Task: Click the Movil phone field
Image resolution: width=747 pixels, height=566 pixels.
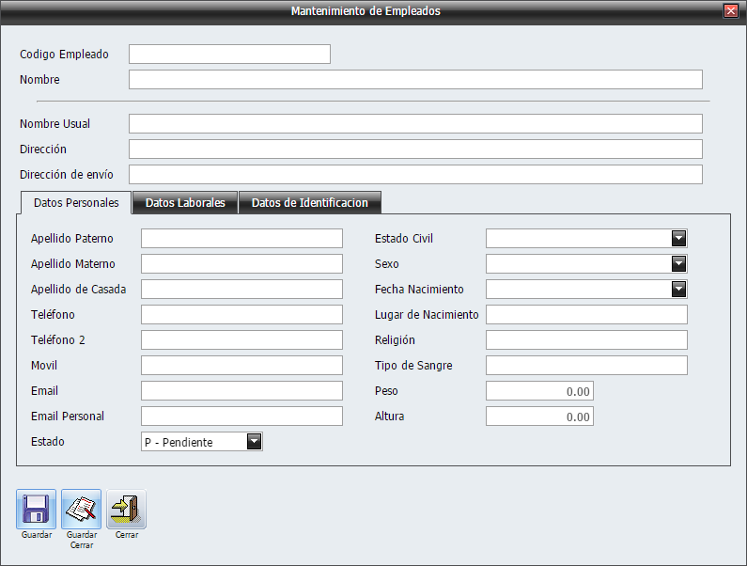Action: tap(241, 366)
